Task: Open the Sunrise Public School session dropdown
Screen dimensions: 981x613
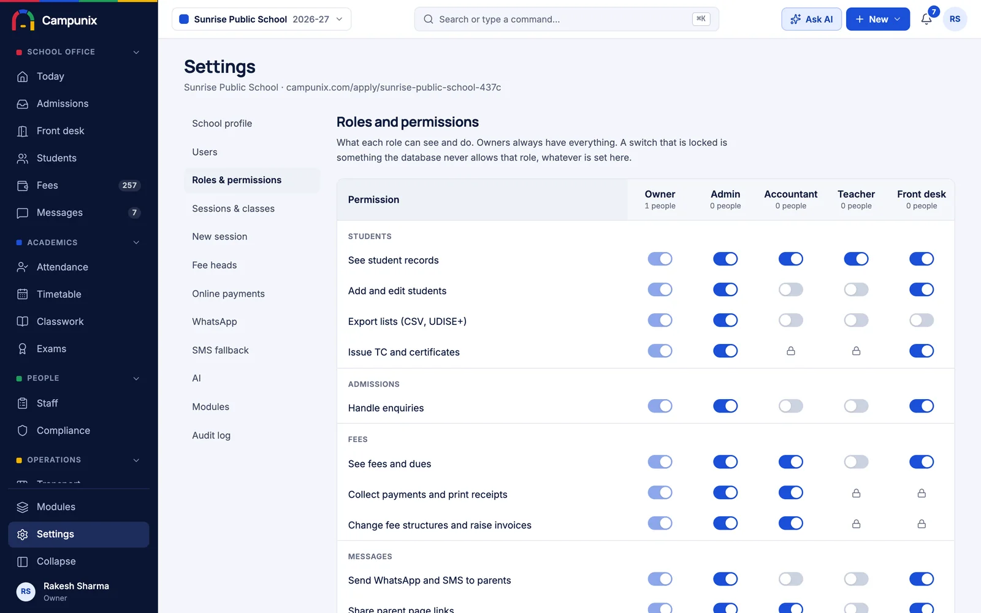Action: [261, 19]
